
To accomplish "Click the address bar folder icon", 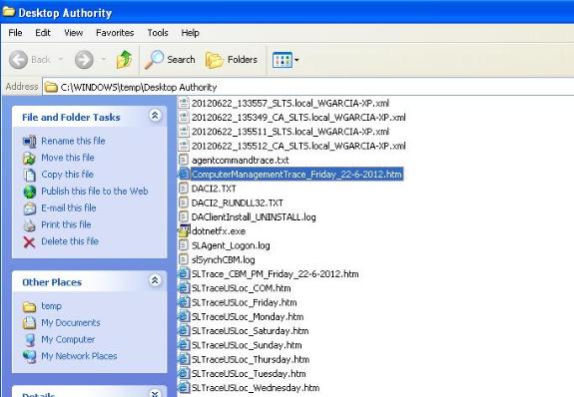I will coord(51,87).
